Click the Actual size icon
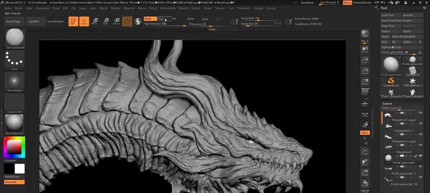430x193 pixels. point(365,71)
